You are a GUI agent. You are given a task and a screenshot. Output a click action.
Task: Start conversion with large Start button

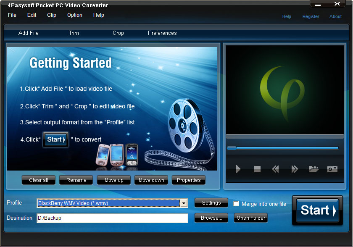(x=317, y=210)
